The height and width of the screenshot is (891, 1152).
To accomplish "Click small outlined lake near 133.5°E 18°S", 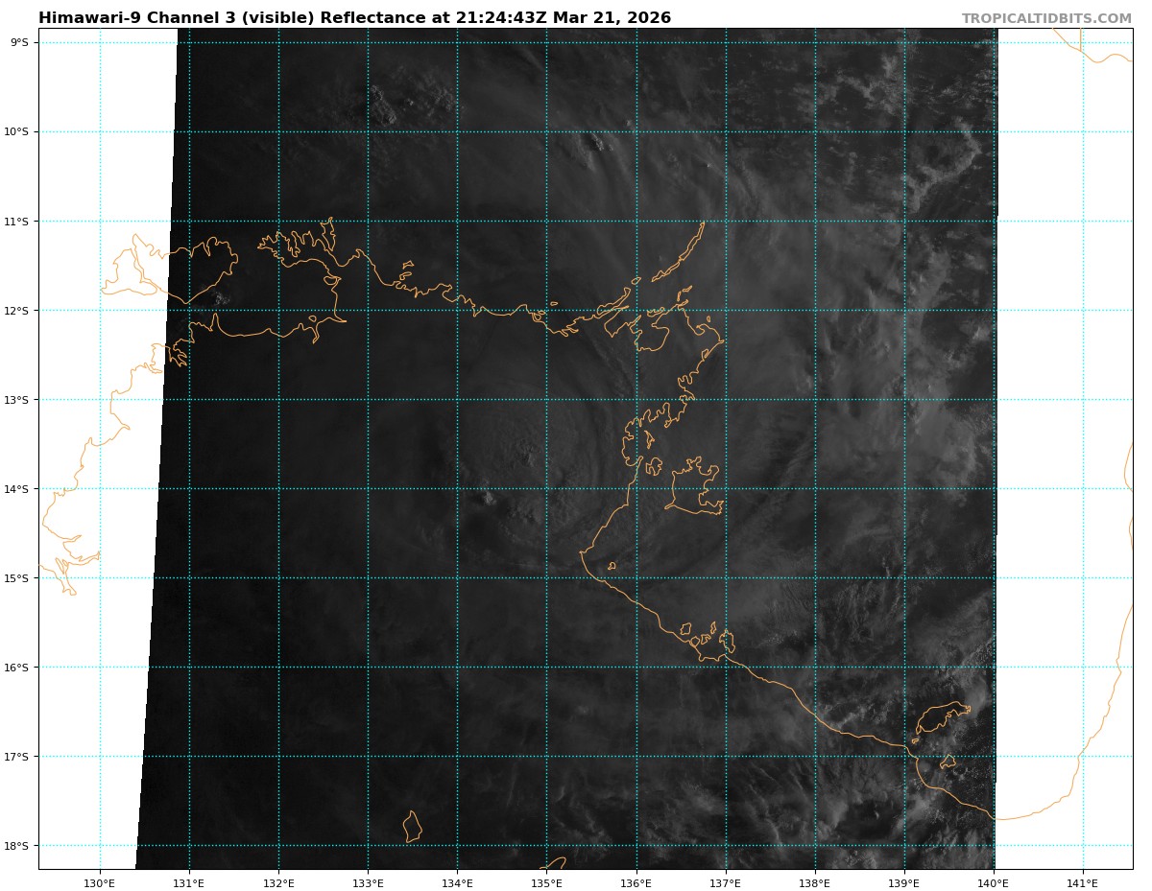I will [412, 827].
